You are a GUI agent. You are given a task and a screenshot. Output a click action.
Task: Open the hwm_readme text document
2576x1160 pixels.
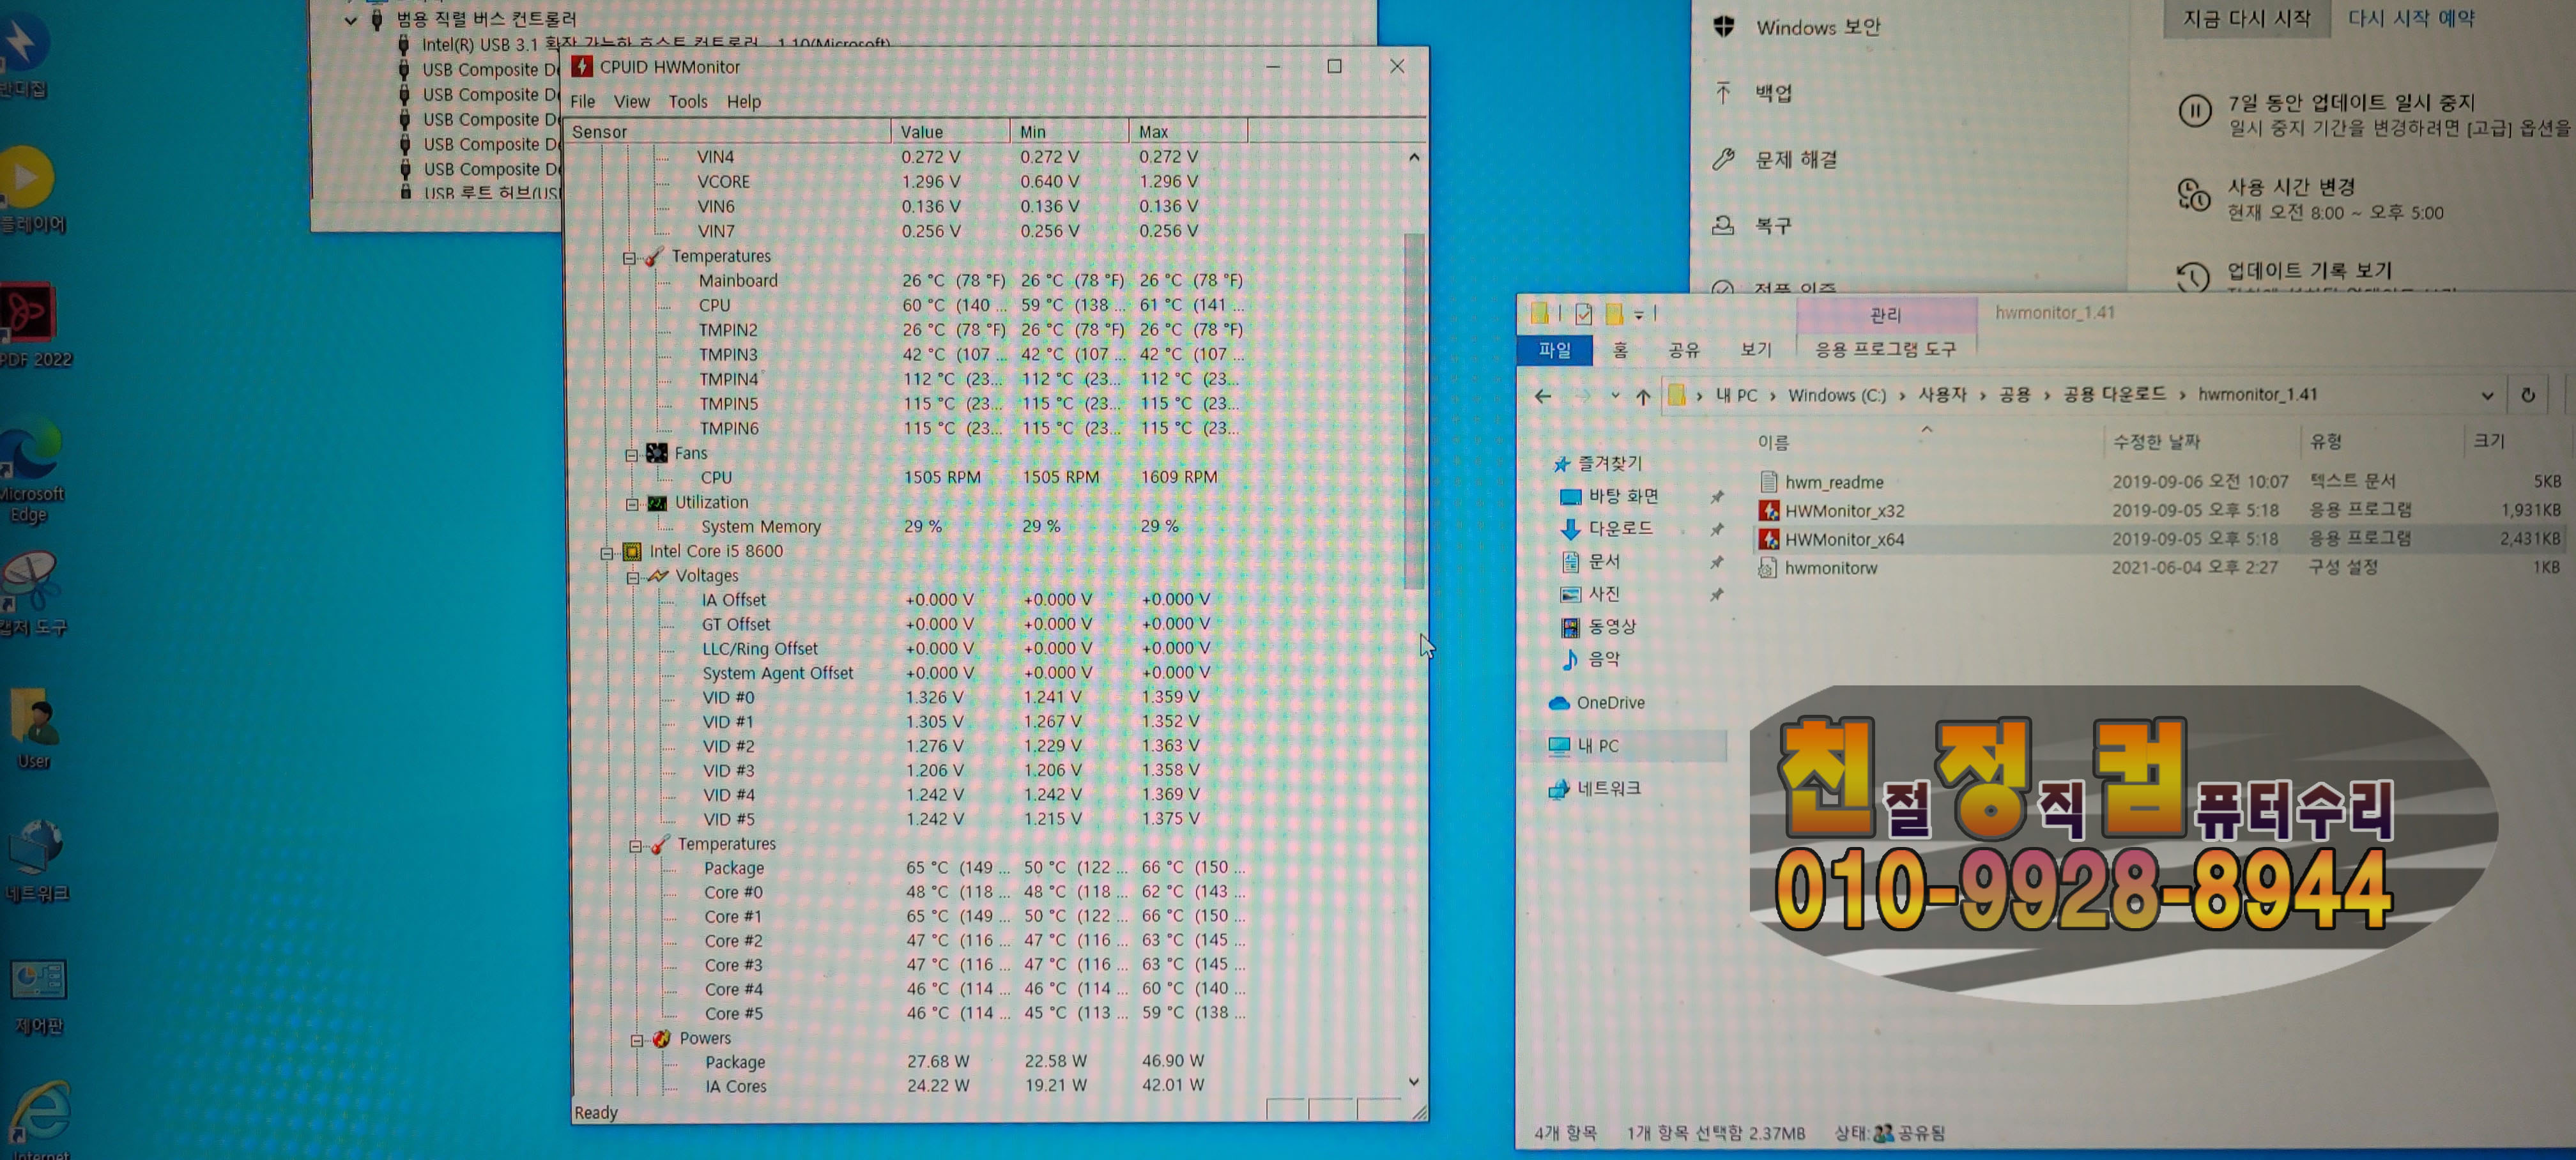tap(1833, 482)
